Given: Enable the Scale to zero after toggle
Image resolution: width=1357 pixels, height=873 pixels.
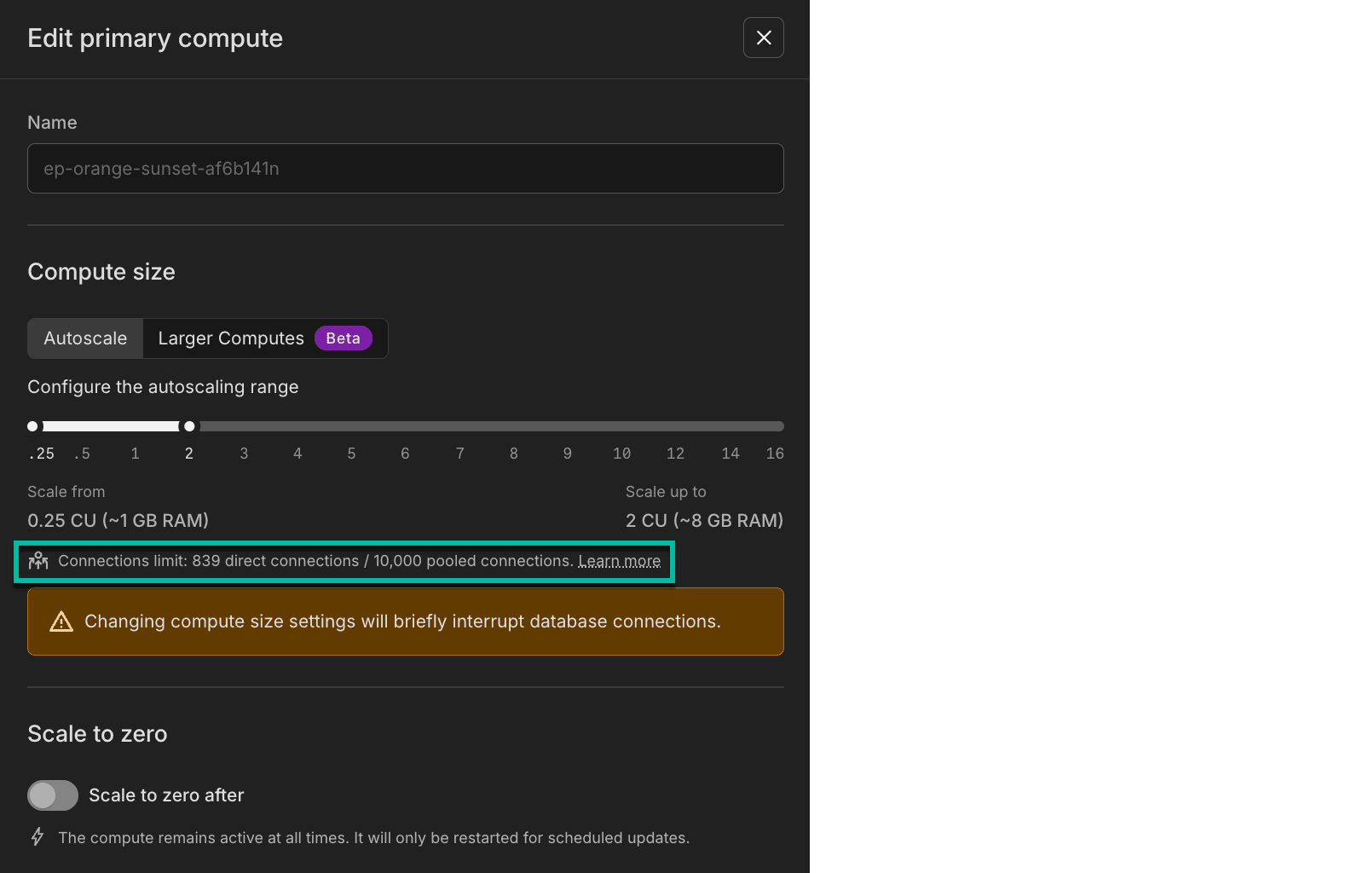Looking at the screenshot, I should click(53, 795).
